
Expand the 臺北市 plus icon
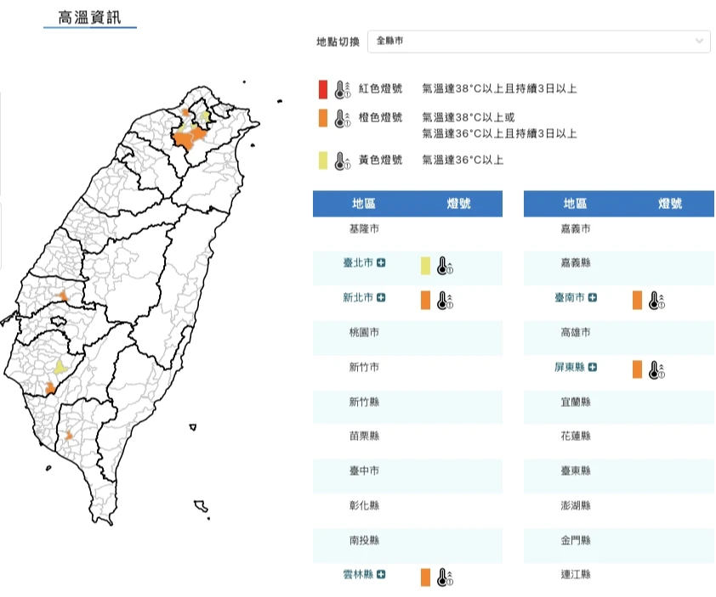point(382,263)
